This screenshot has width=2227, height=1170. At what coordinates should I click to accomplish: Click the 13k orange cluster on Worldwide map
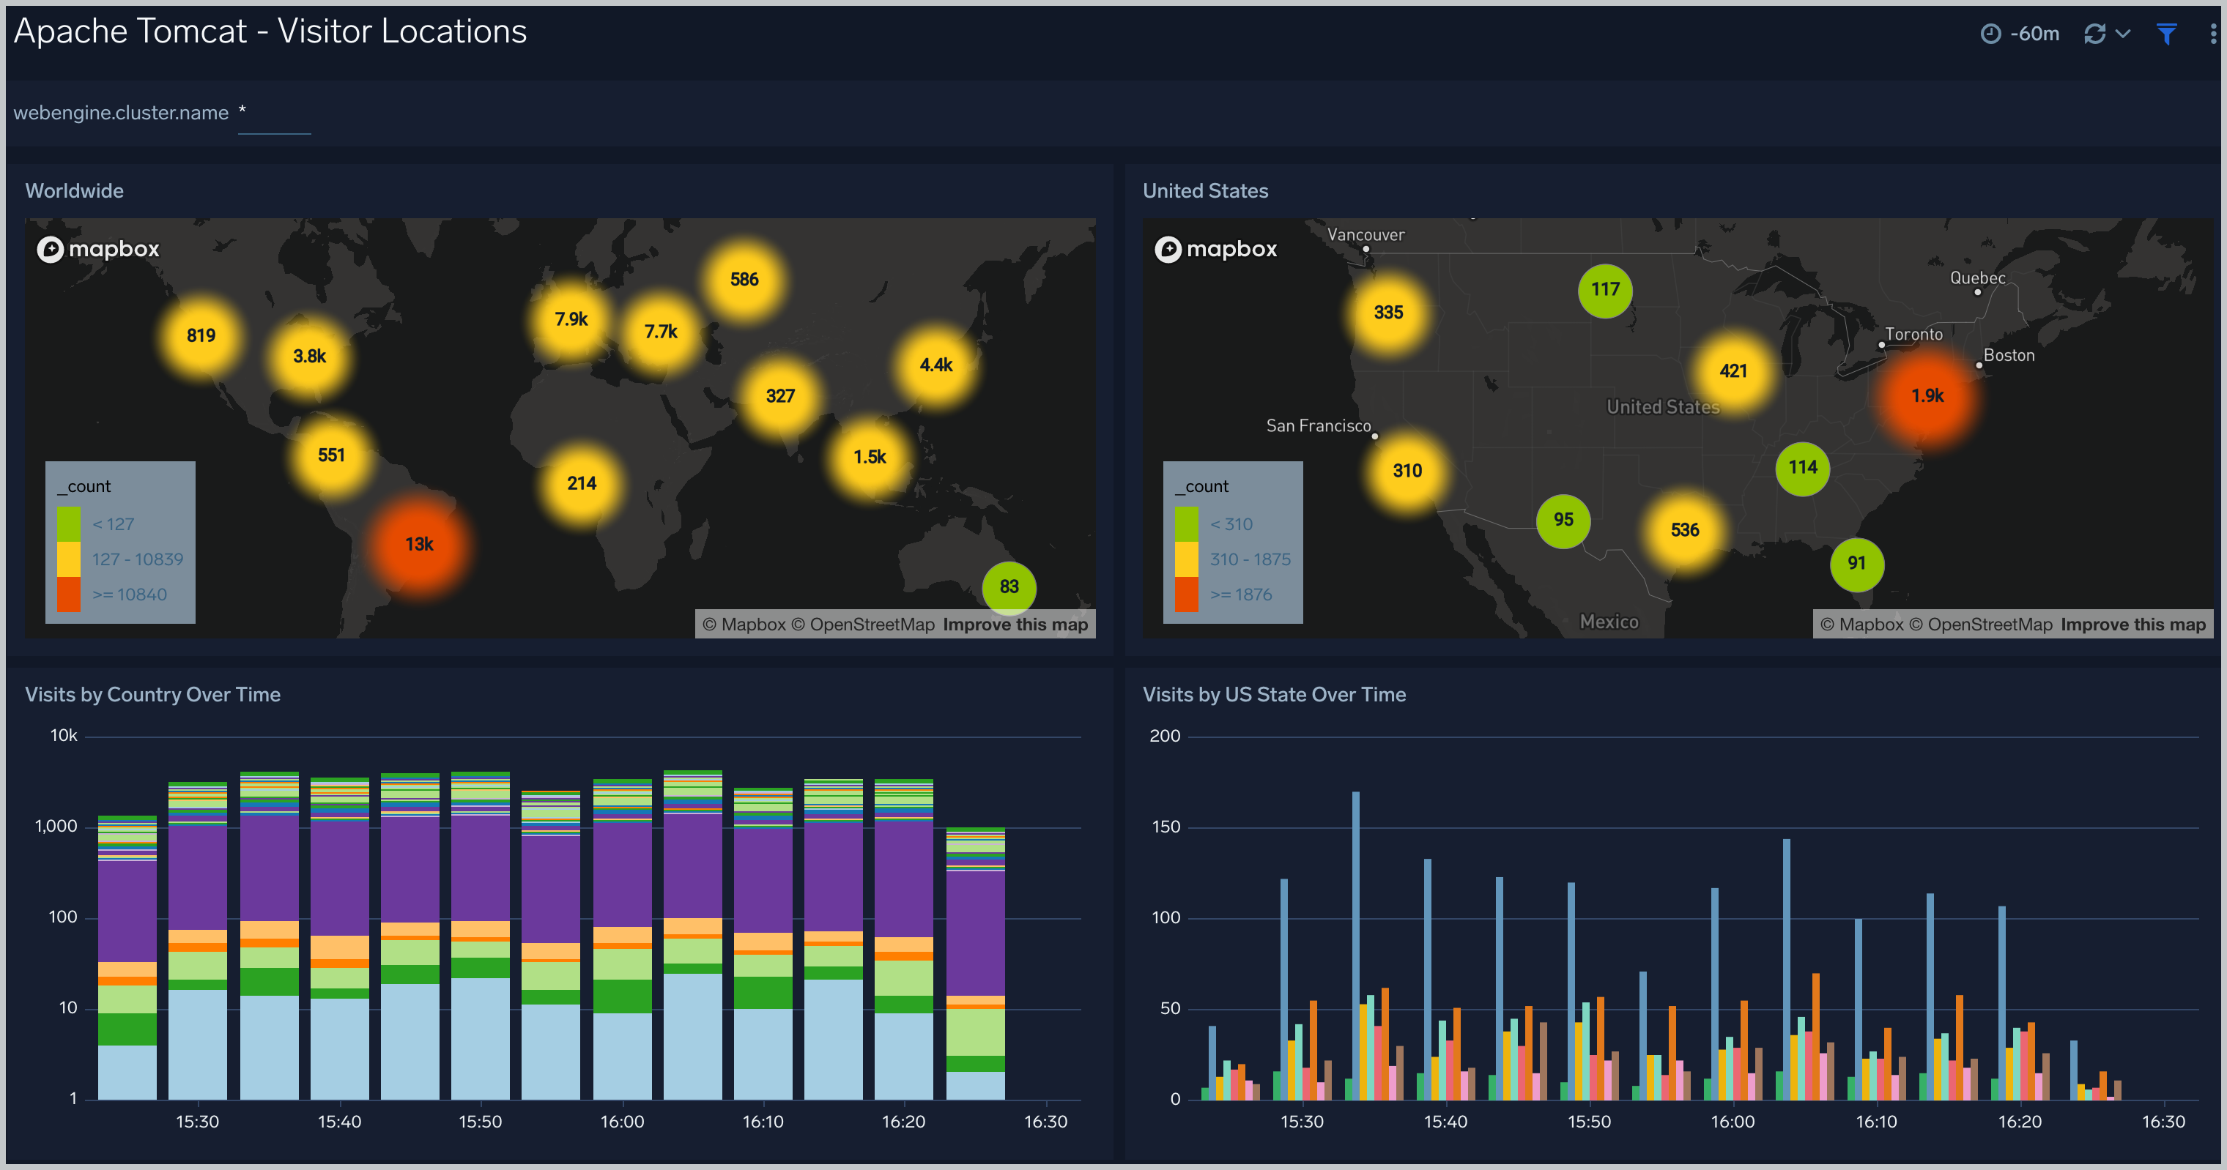point(419,545)
